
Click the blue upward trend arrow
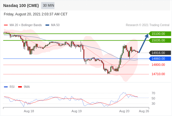[x=144, y=43]
